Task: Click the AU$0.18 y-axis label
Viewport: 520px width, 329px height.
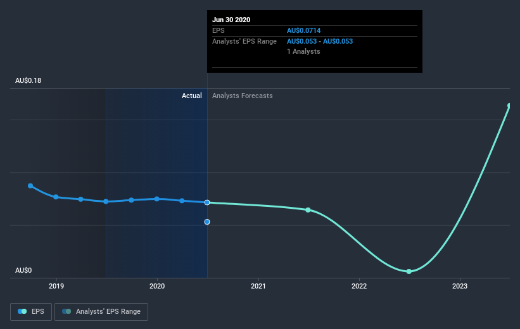Action: click(29, 80)
